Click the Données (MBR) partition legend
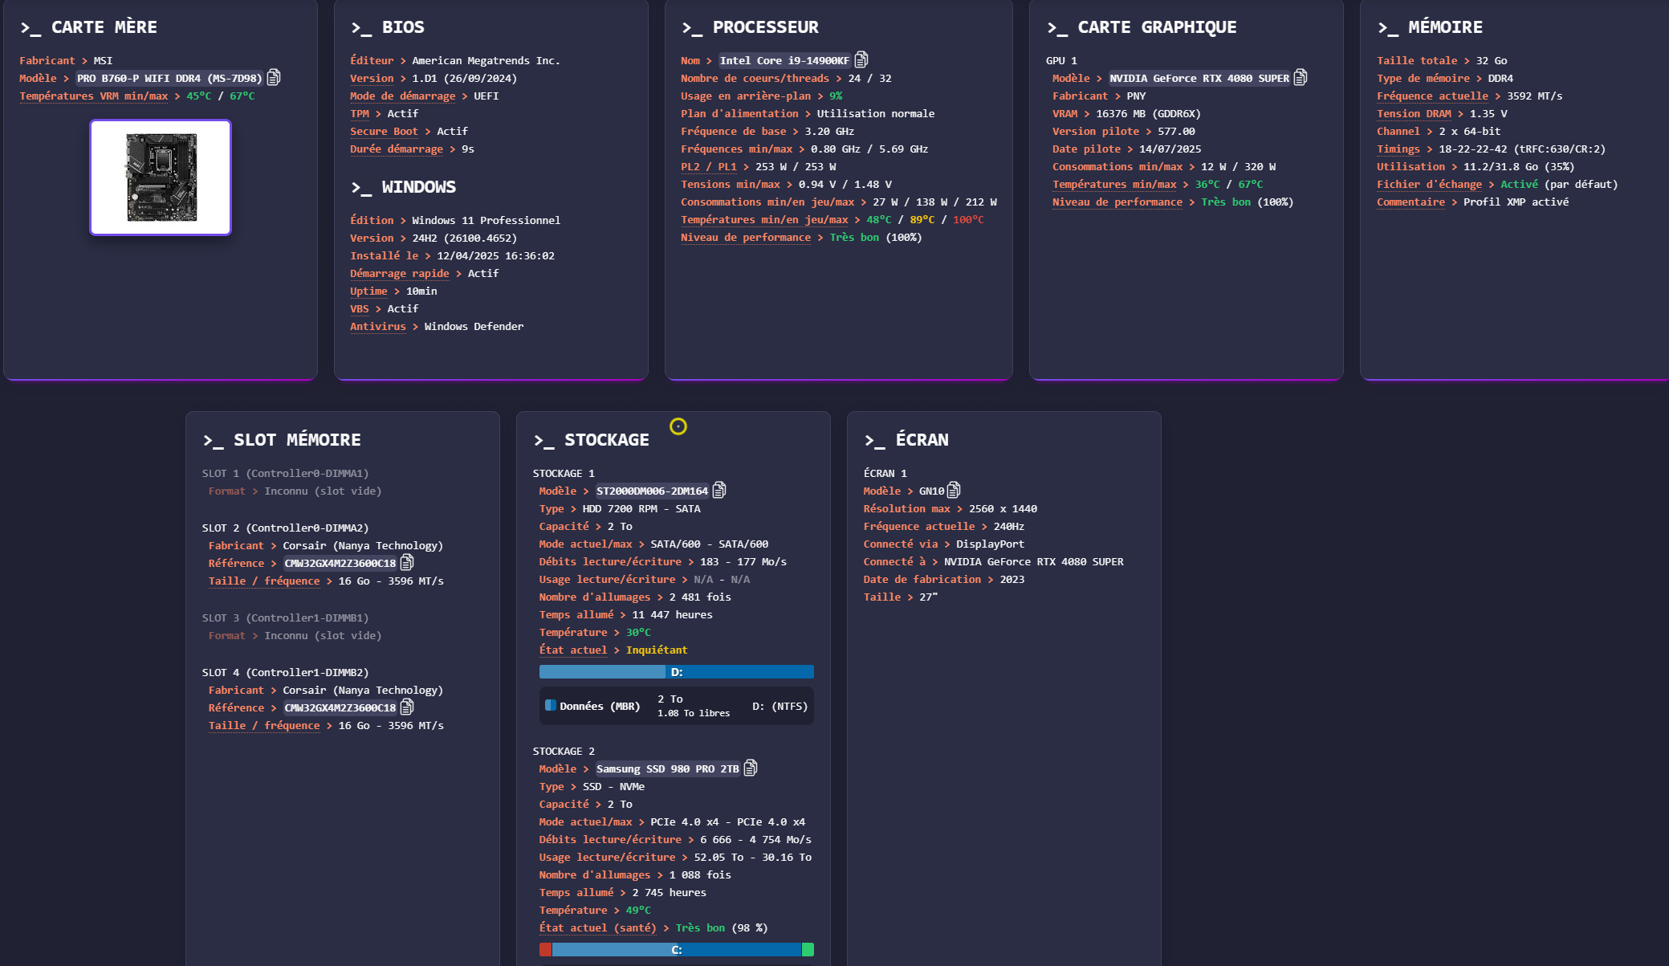Screen dimensions: 1669x966 tap(598, 707)
